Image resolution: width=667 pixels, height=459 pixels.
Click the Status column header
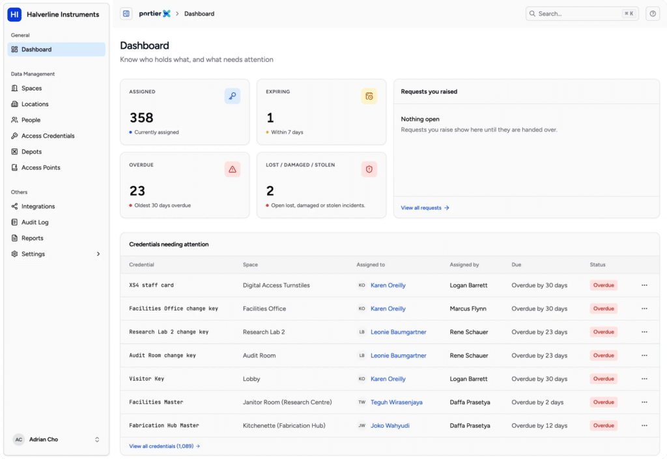click(x=597, y=265)
